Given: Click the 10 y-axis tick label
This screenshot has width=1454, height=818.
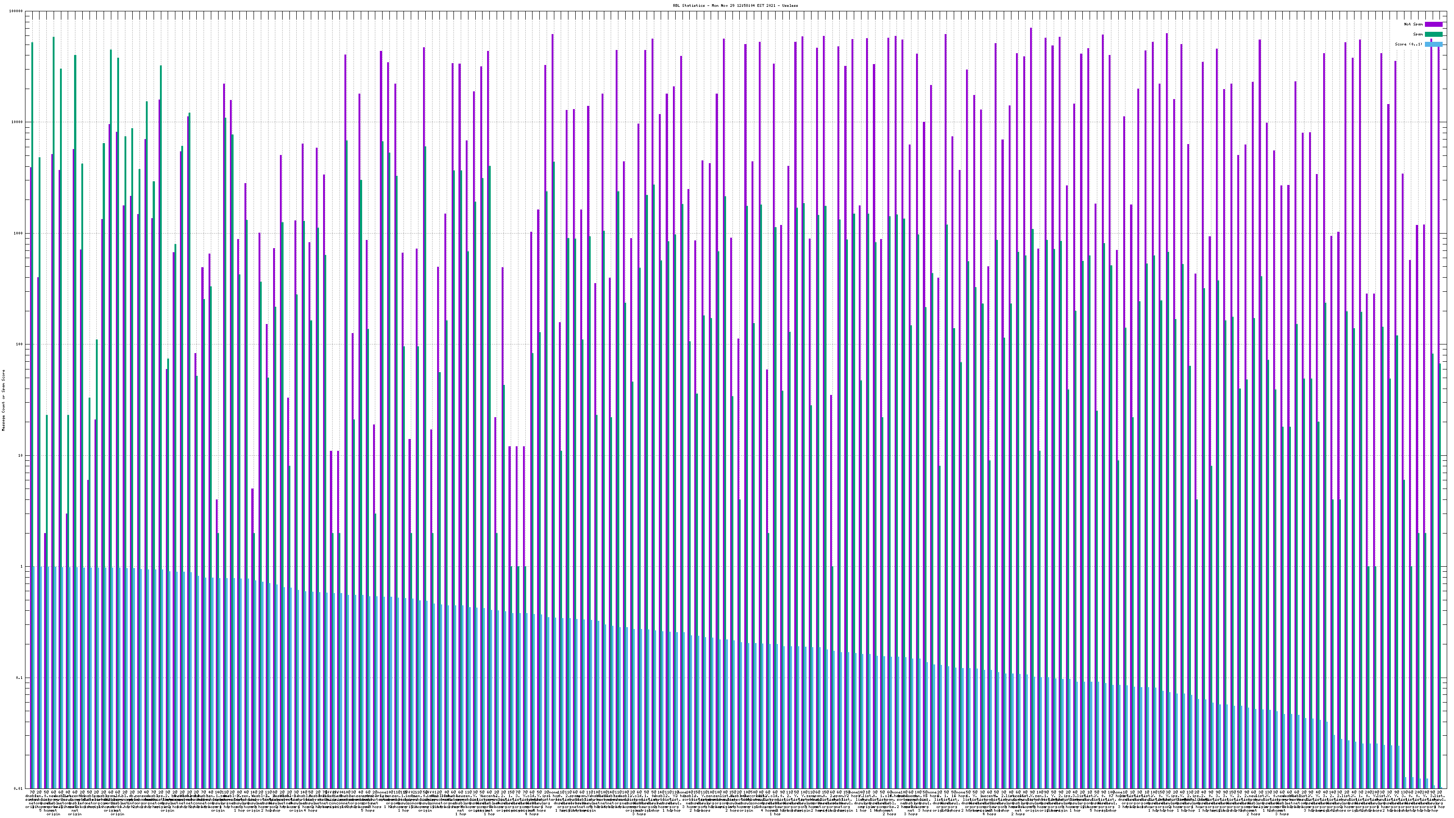Looking at the screenshot, I should click(x=21, y=455).
